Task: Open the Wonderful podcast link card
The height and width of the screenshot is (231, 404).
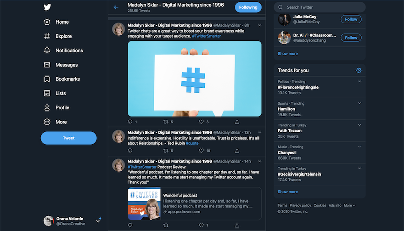Action: [194, 203]
